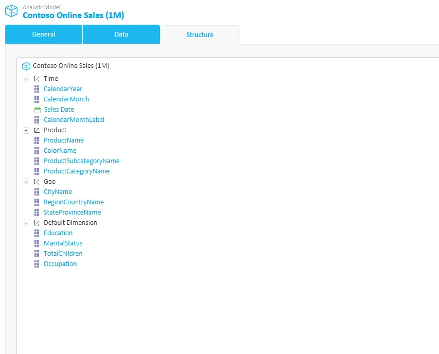Select the Structure tab
Image resolution: width=439 pixels, height=354 pixels.
coord(200,35)
